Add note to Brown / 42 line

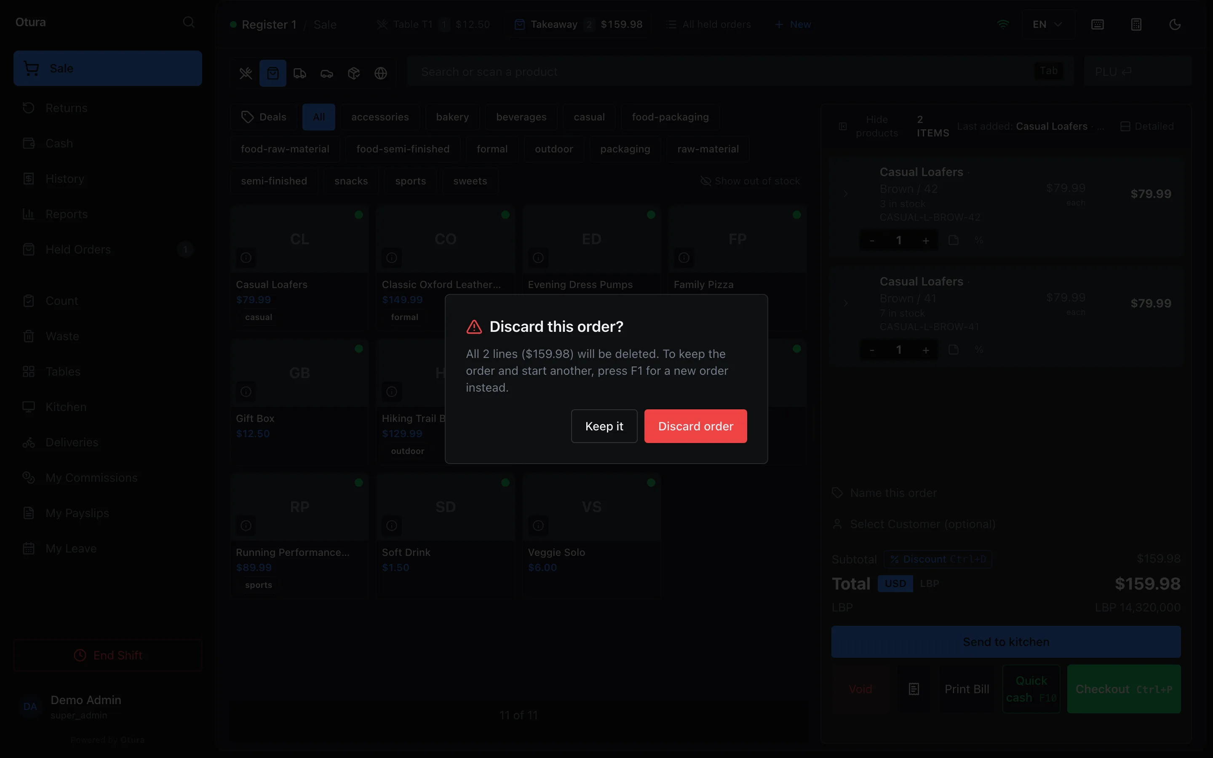click(954, 240)
